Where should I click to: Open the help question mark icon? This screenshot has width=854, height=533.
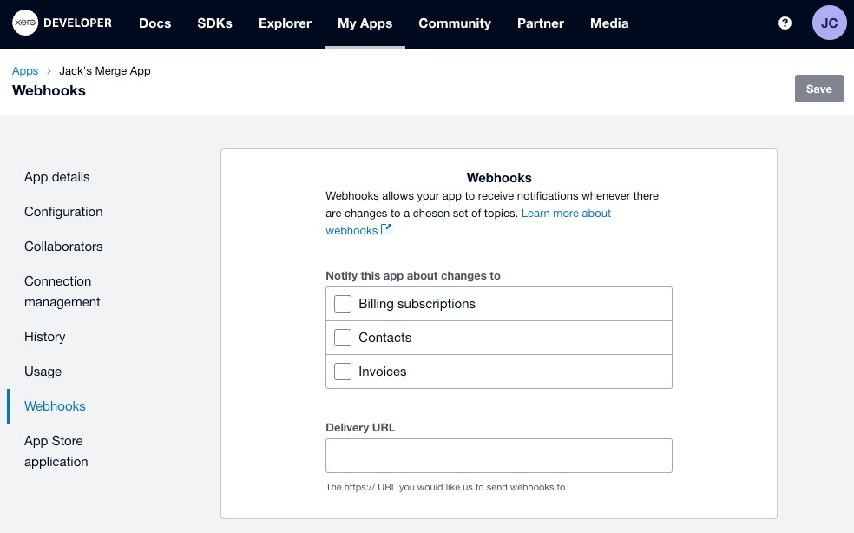click(x=785, y=23)
